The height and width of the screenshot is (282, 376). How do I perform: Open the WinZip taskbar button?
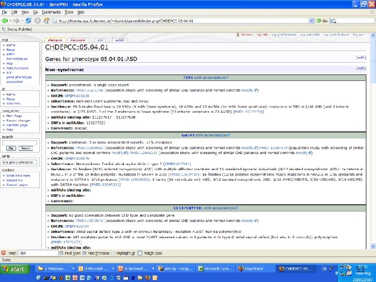pos(175,269)
